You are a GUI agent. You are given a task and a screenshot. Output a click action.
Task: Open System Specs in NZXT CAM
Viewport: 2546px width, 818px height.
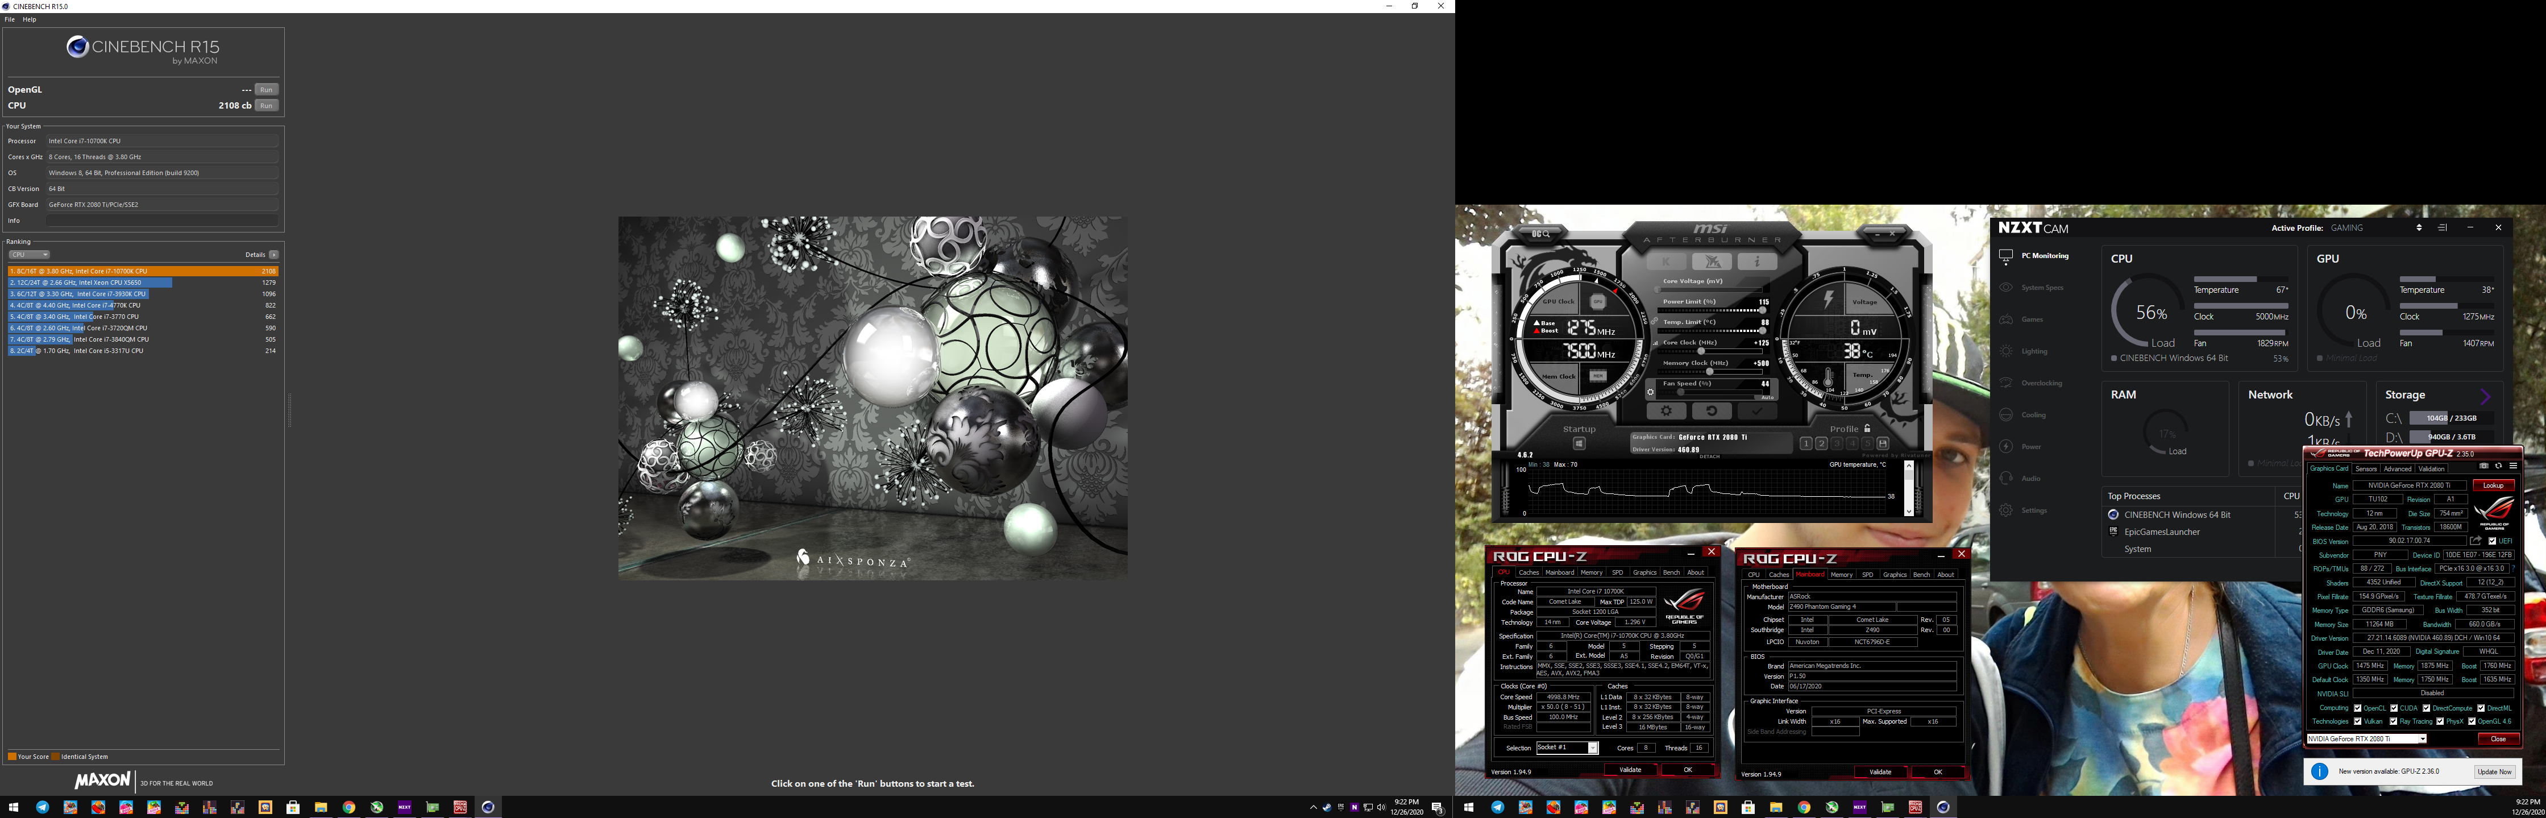(x=2031, y=288)
